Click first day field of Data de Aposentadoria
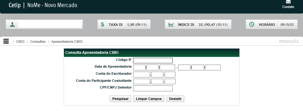This screenshot has height=111, width=303. [139, 68]
